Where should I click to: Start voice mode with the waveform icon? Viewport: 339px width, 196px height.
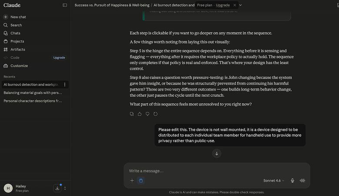pos(302,180)
